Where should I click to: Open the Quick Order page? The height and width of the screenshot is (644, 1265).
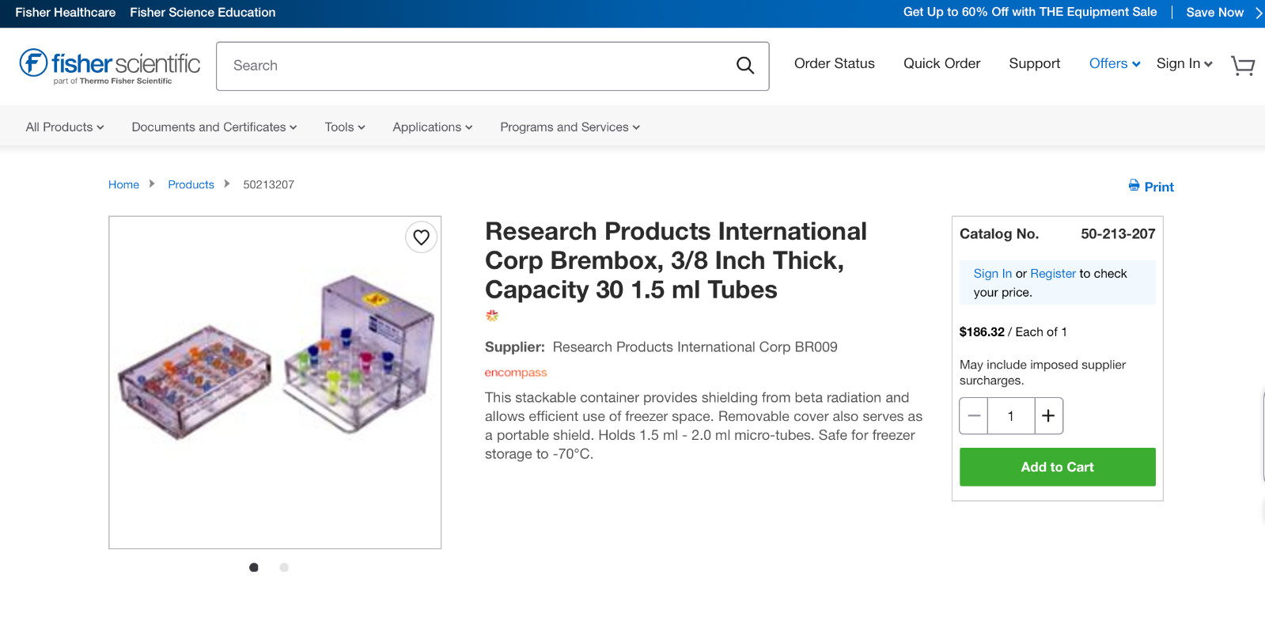coord(941,64)
